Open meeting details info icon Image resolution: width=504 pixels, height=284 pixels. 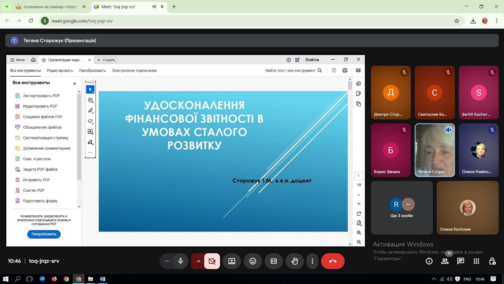(x=429, y=261)
